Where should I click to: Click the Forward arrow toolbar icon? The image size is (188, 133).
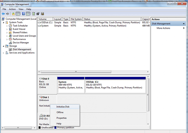pos(8,14)
